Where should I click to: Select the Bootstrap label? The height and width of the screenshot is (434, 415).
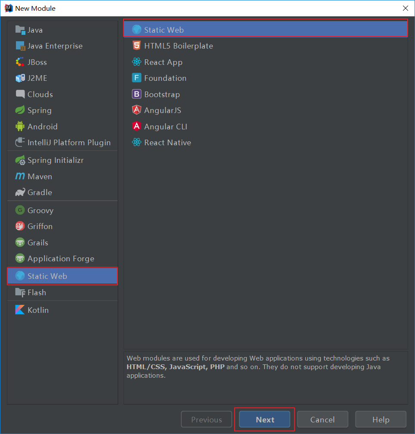coord(162,95)
